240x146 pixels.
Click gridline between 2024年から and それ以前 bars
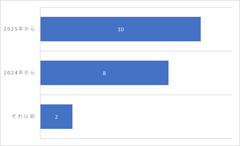[136, 95]
